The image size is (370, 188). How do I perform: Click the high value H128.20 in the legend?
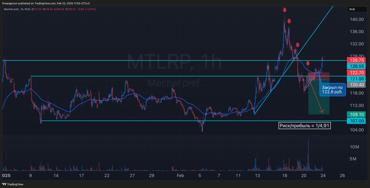(48, 9)
